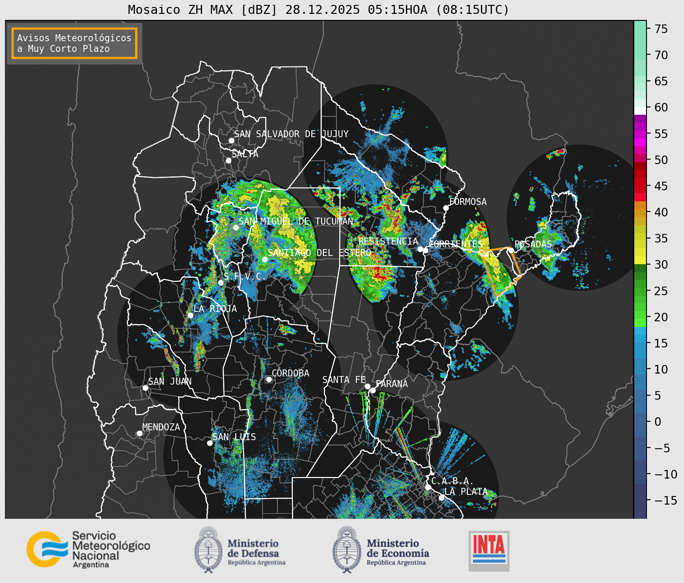Click the 20 tick label on the colorbar
The height and width of the screenshot is (583, 684).
661,317
